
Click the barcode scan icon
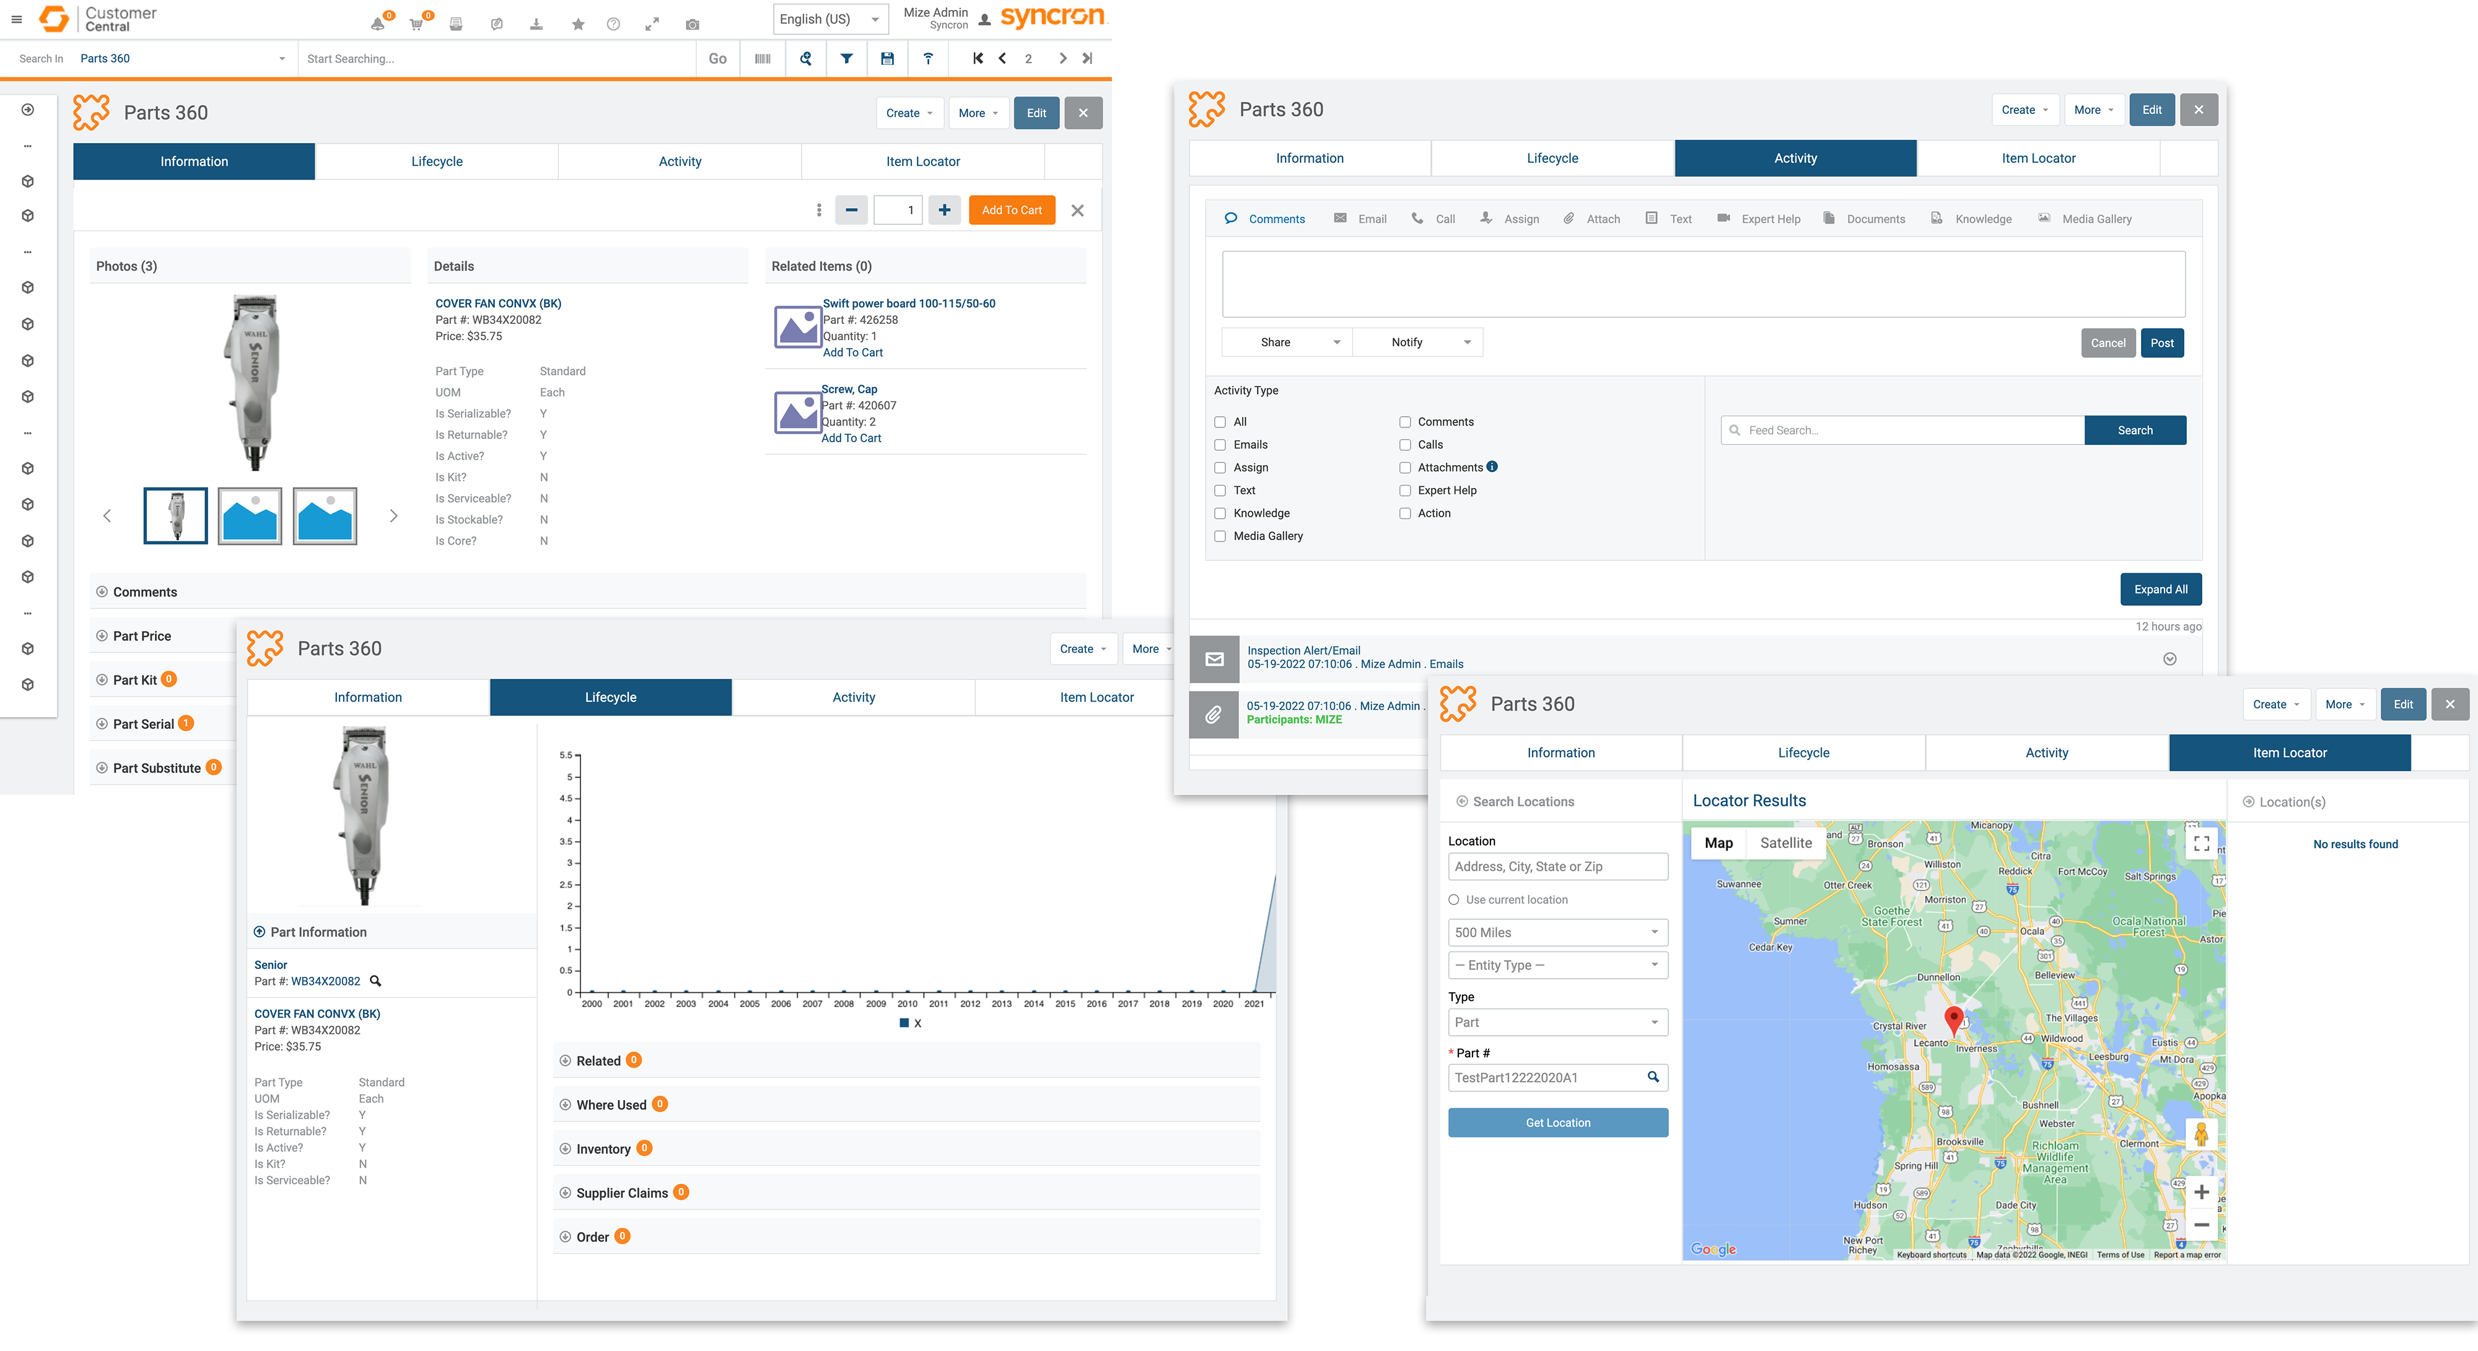[763, 59]
